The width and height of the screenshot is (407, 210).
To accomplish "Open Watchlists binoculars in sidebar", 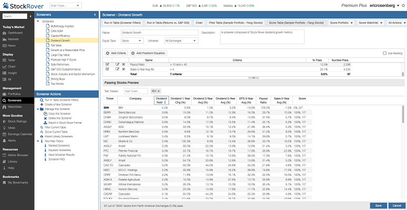I will pos(4,107).
